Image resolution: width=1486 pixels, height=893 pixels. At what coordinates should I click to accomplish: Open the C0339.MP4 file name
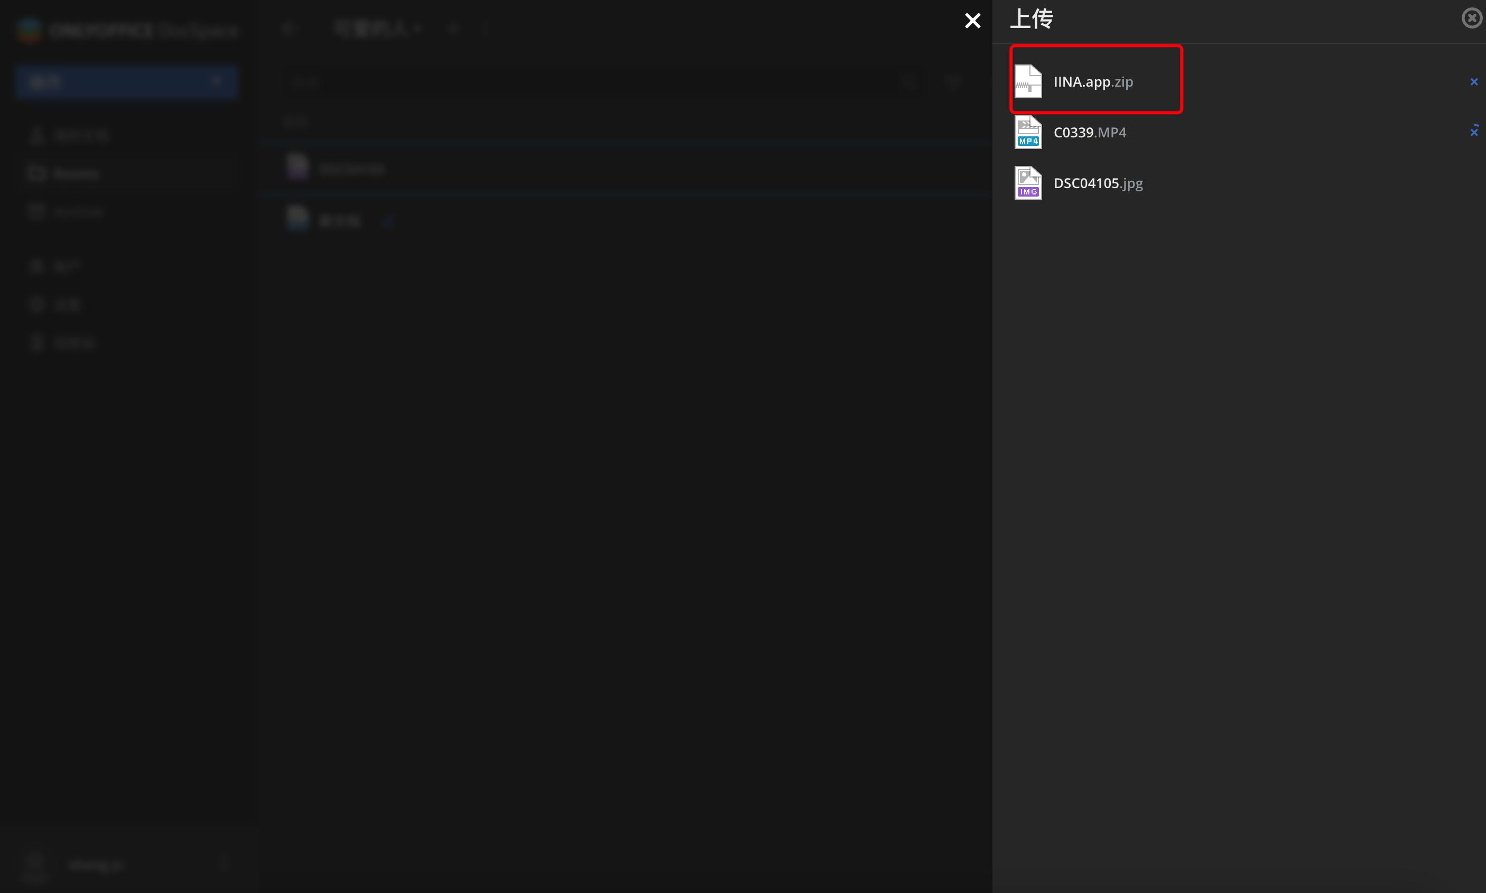click(x=1089, y=133)
